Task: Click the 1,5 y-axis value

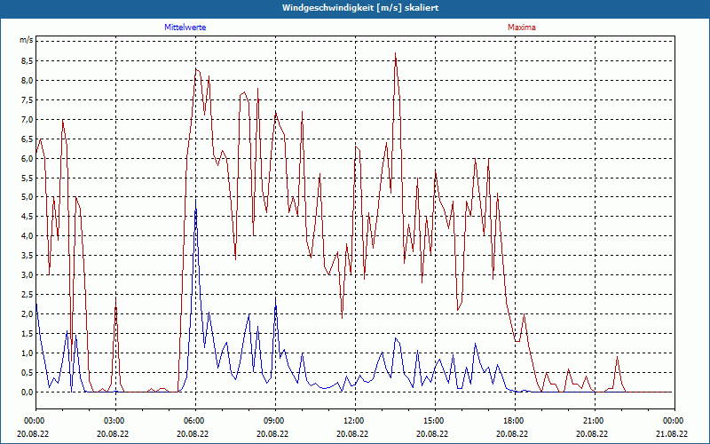Action: [x=26, y=334]
